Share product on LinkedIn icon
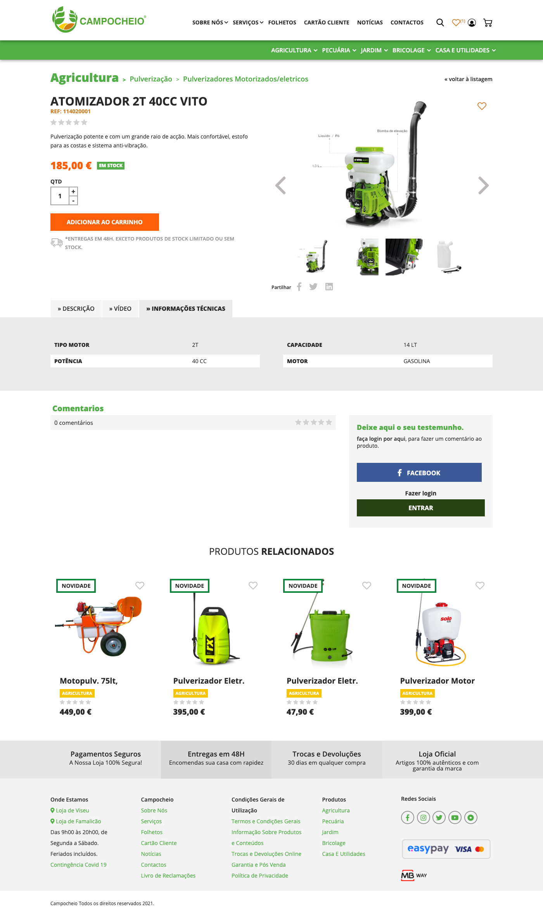 329,287
